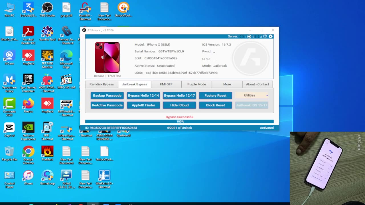Viewport: 365px width, 205px height.
Task: Open MPC-HC x64 icon
Action: click(66, 82)
